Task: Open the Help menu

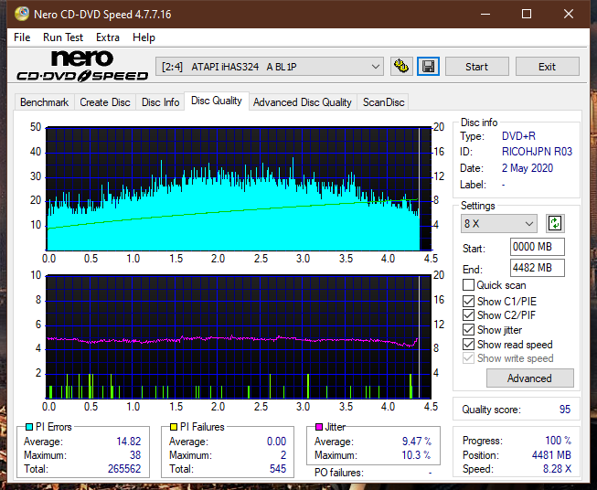Action: pyautogui.click(x=144, y=37)
